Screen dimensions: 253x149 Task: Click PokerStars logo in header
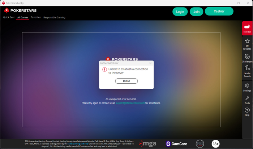tap(20, 10)
